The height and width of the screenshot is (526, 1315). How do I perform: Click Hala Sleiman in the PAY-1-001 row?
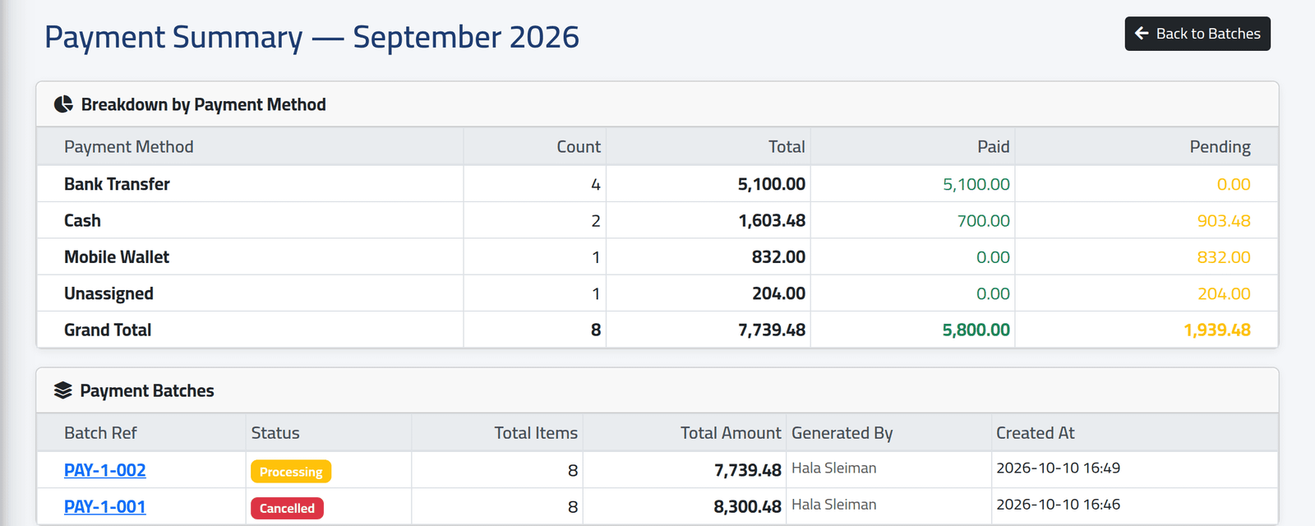click(x=834, y=505)
